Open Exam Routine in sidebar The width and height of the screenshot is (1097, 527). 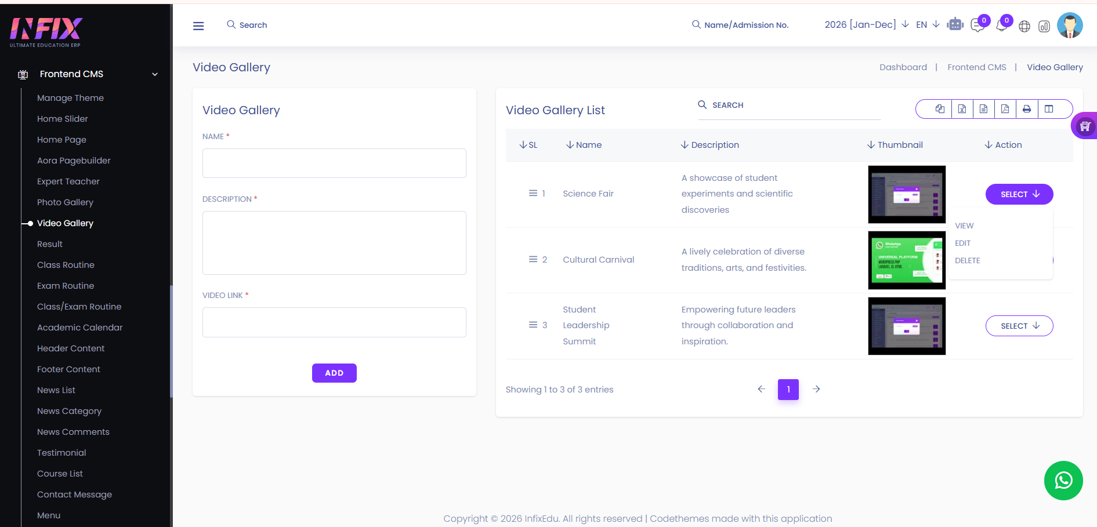(x=66, y=286)
